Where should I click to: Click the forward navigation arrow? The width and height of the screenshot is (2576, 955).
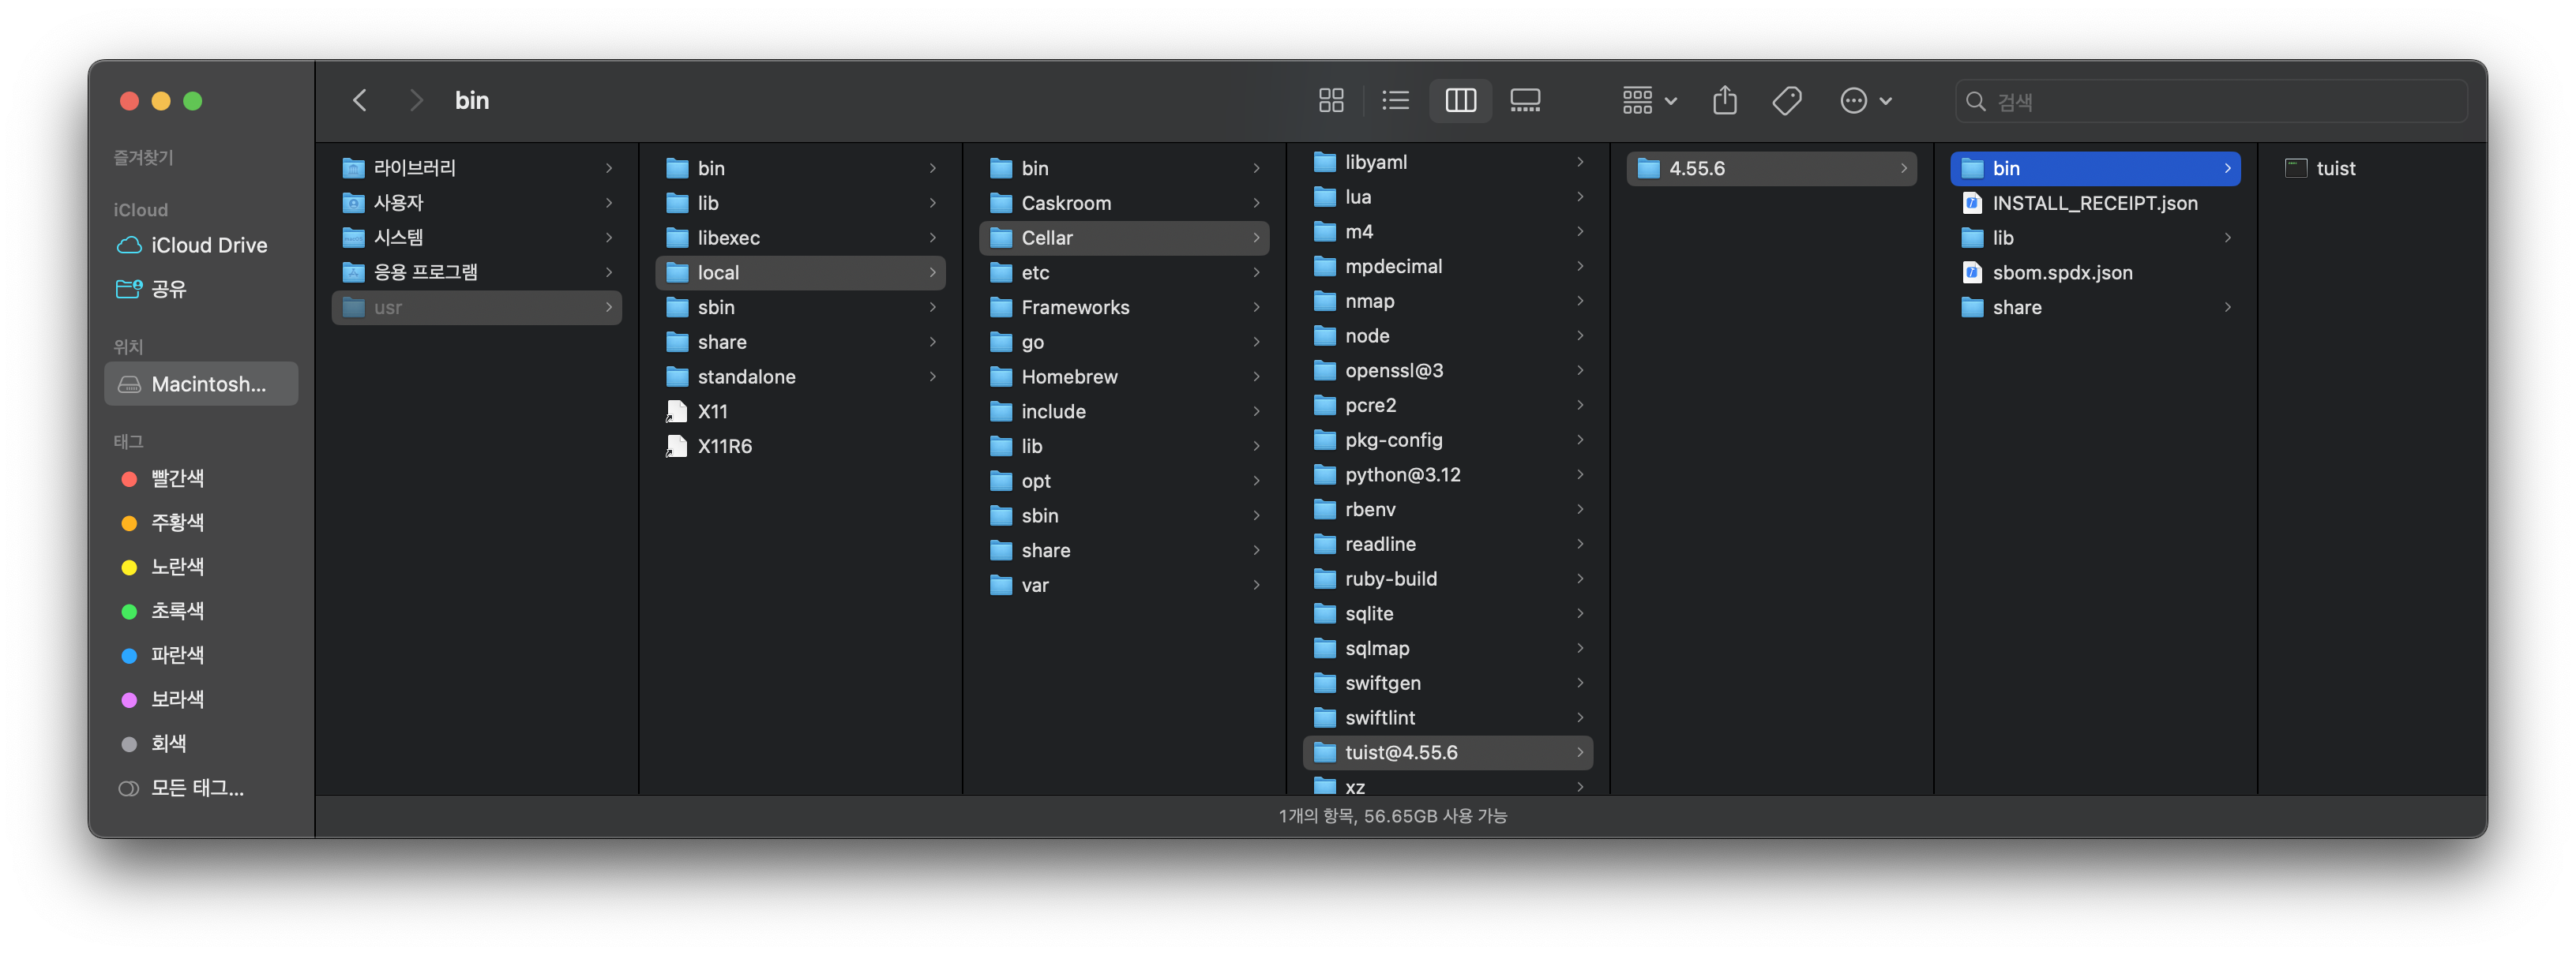pos(417,101)
